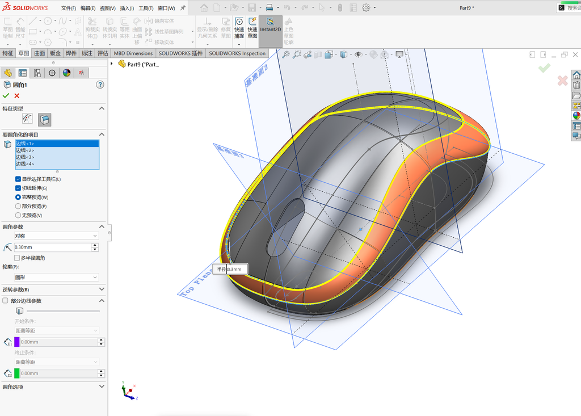The height and width of the screenshot is (416, 581).
Task: Select the FilletXpert feature type icon
Action: tap(27, 119)
